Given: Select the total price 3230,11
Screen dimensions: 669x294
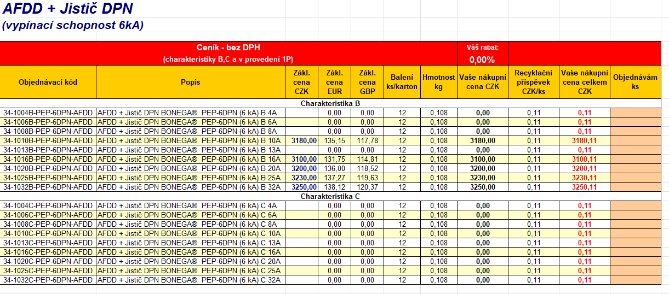Looking at the screenshot, I should click(x=585, y=178).
